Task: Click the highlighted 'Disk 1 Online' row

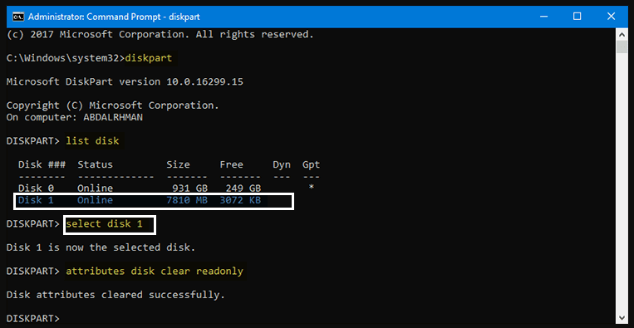Action: point(154,201)
